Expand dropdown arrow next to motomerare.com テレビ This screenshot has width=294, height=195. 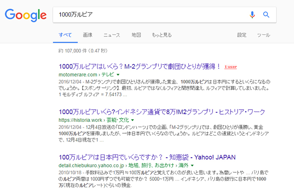[118, 75]
